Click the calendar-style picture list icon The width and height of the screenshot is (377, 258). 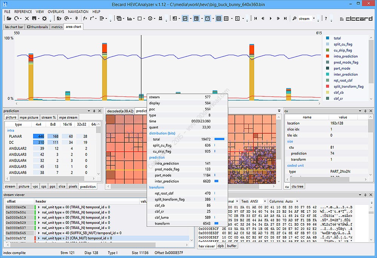pos(119,18)
